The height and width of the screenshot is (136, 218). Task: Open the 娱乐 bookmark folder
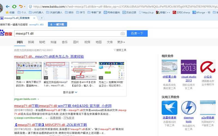click(69, 13)
